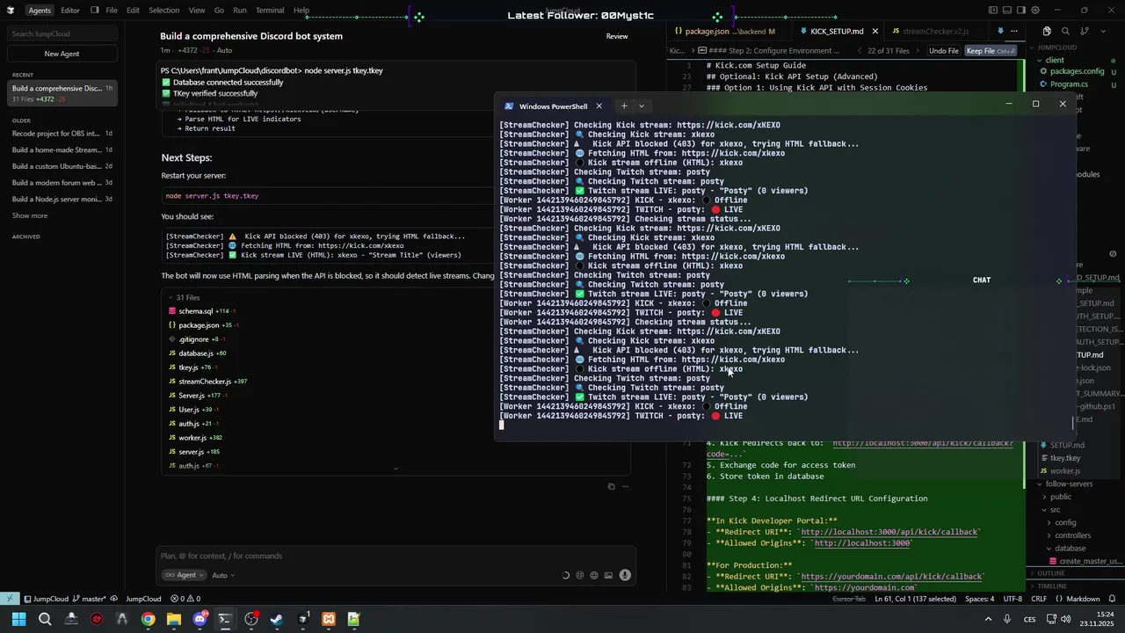Image resolution: width=1125 pixels, height=633 pixels.
Task: Click the Undo File button
Action: [944, 51]
